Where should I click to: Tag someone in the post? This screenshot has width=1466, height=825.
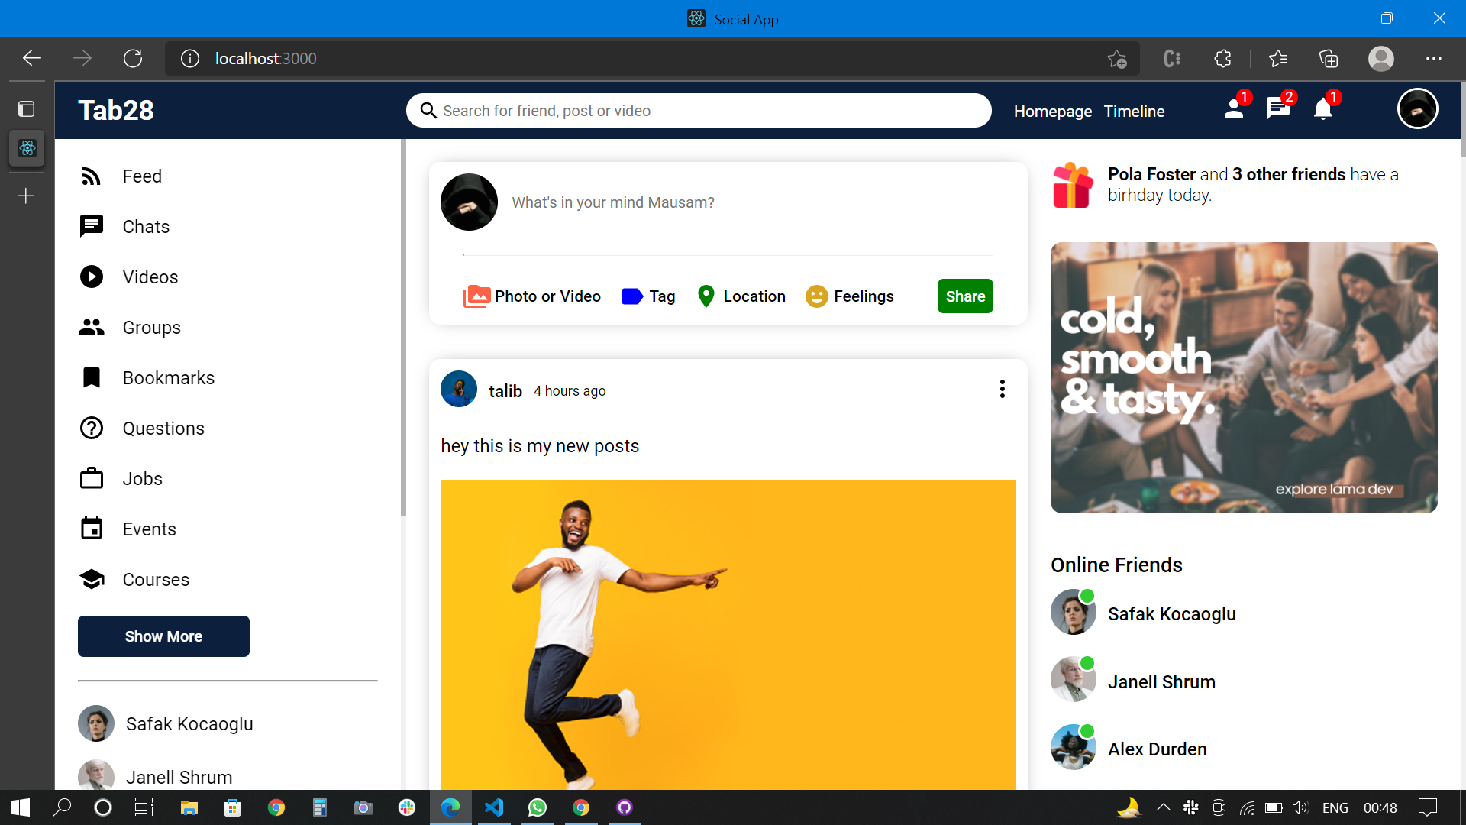648,296
